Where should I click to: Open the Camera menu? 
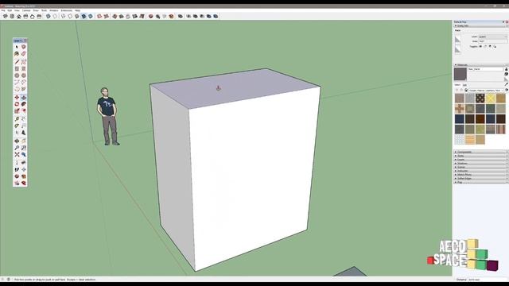26,10
